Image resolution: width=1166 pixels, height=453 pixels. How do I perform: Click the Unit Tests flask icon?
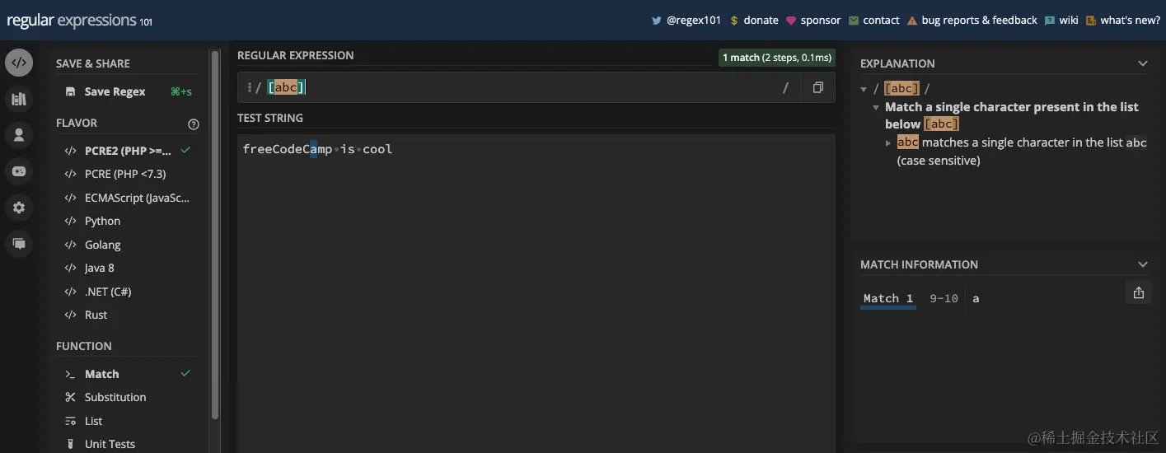70,444
